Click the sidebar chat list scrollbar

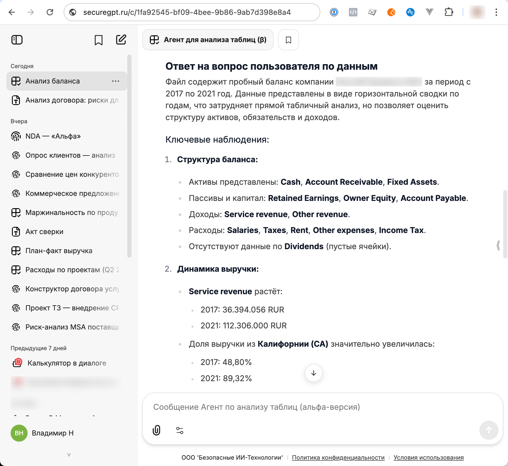click(x=129, y=156)
